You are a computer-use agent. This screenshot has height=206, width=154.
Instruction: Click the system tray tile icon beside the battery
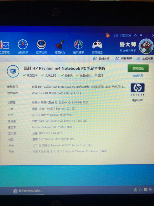click(x=146, y=190)
